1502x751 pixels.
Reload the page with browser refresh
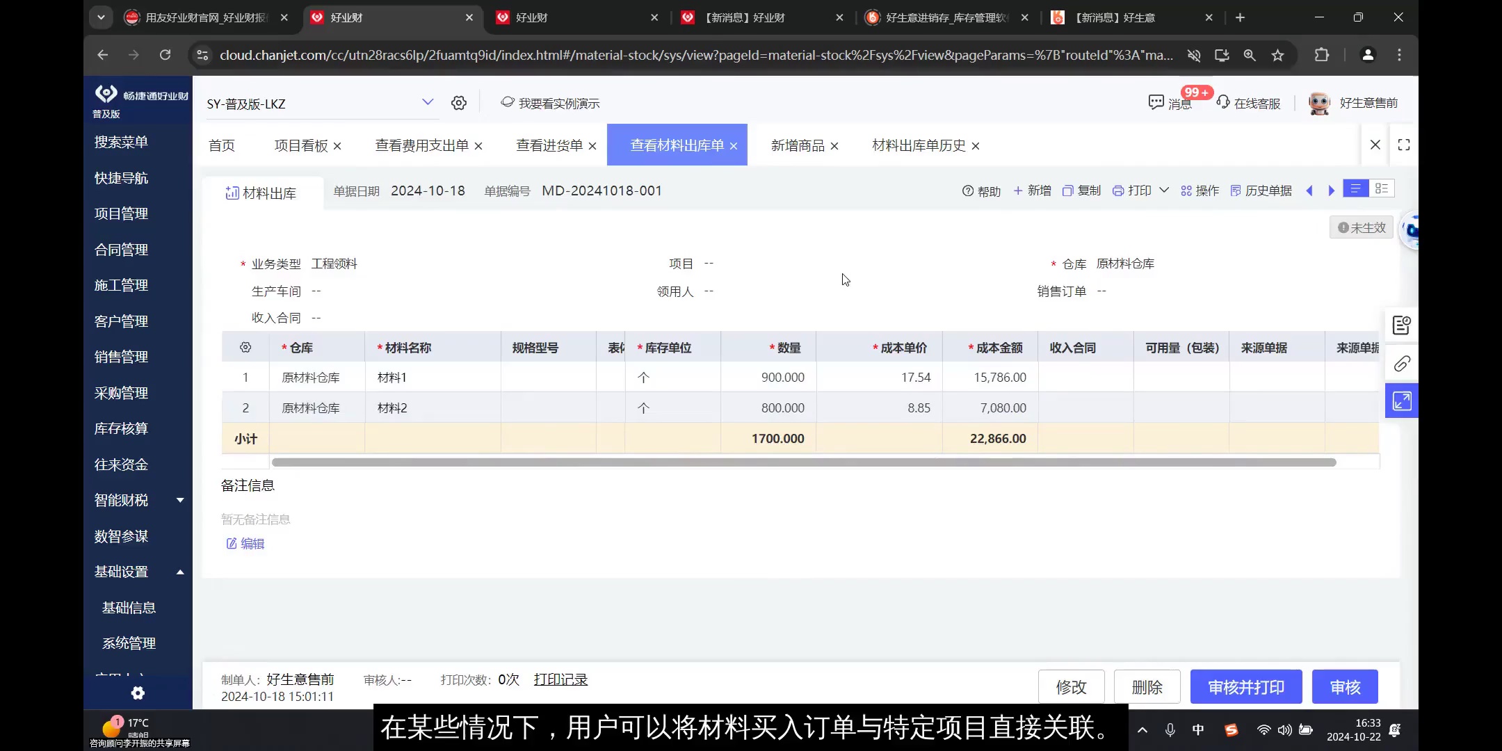coord(165,55)
